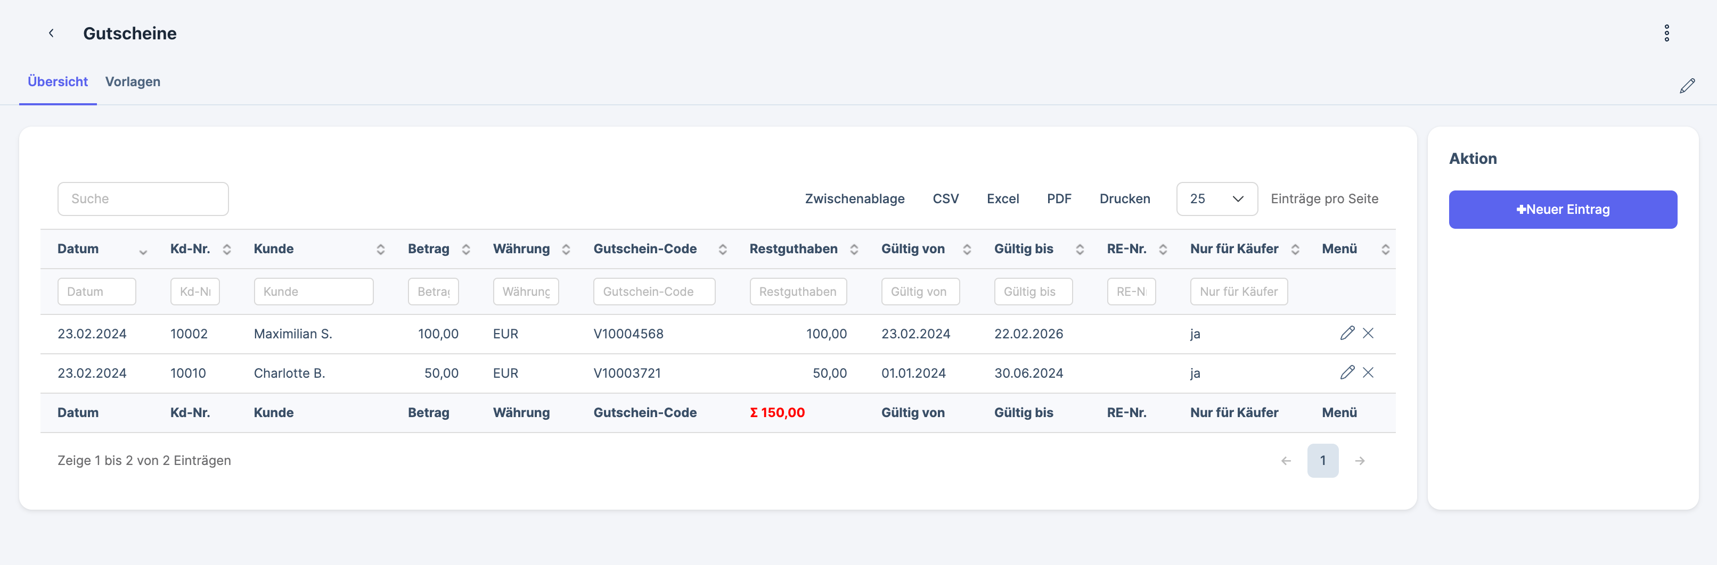Edit Maximilian S. voucher with pencil icon

(1346, 334)
